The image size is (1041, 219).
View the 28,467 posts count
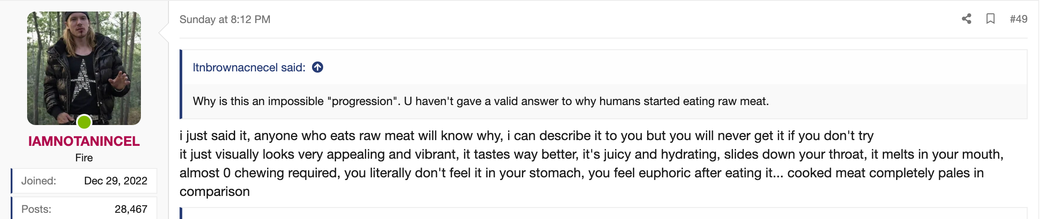[131, 209]
